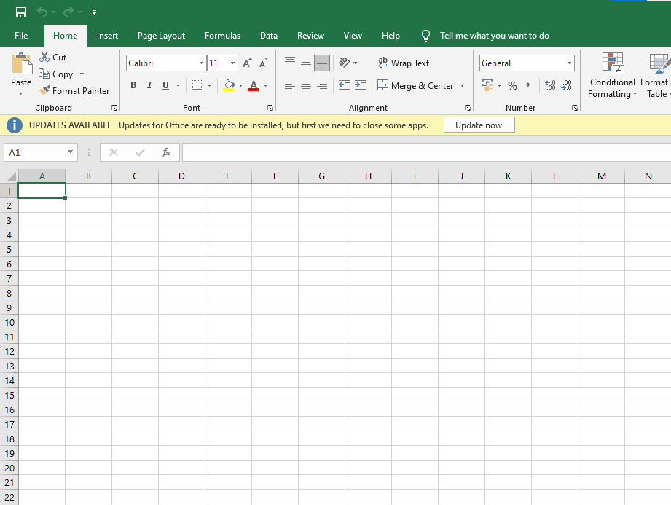Click the Select All corner triangle

coord(12,176)
